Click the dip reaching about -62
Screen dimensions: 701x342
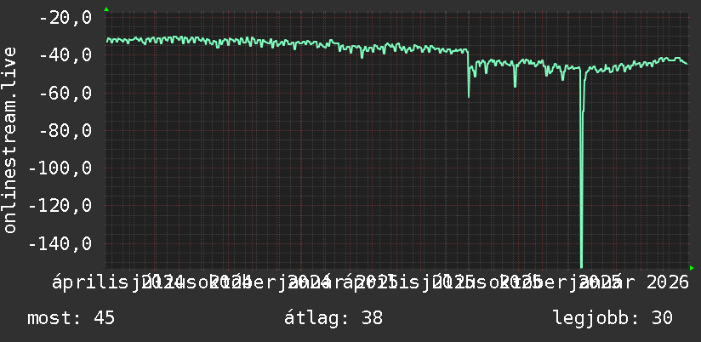pos(469,95)
